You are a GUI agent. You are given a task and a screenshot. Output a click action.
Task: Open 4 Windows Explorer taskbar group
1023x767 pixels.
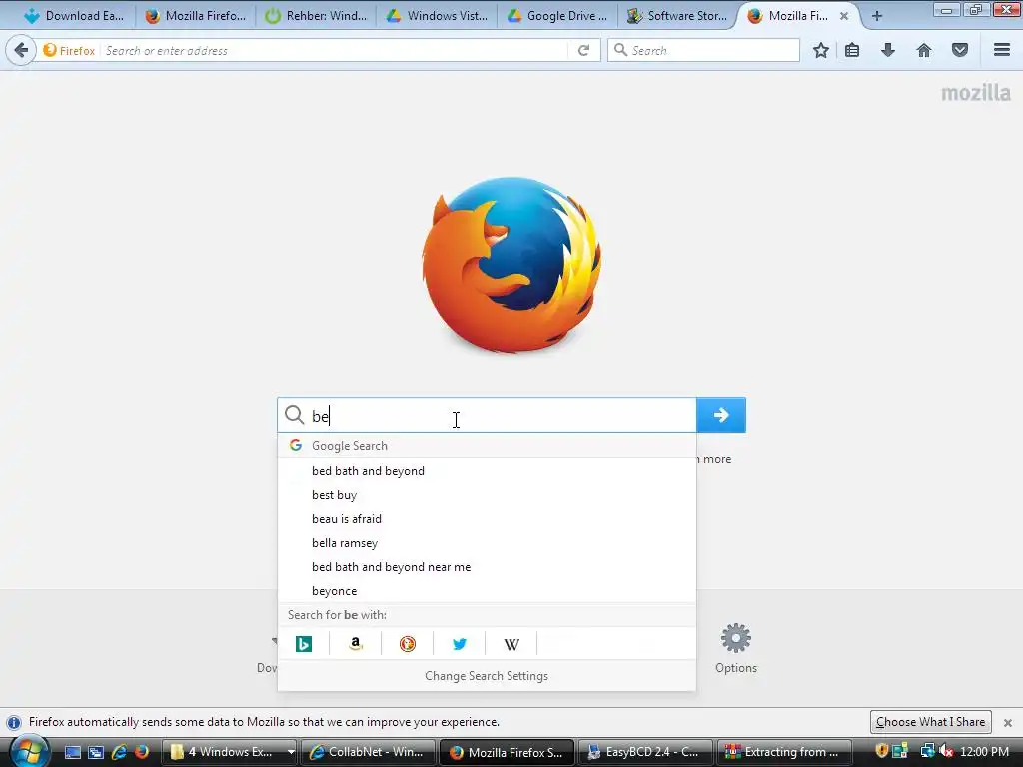click(x=229, y=752)
